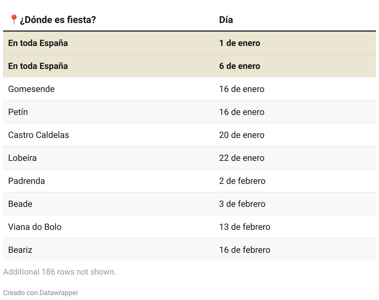This screenshot has height=300, width=379.
Task: Select the '13 de febrero' date
Action: 244,227
